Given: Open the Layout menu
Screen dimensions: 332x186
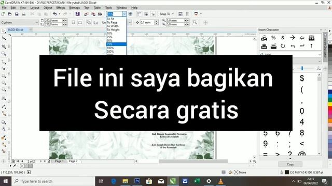Looking at the screenshot, I should pyautogui.click(x=35, y=8).
